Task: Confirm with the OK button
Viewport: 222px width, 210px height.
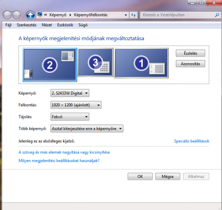Action: coord(140,177)
